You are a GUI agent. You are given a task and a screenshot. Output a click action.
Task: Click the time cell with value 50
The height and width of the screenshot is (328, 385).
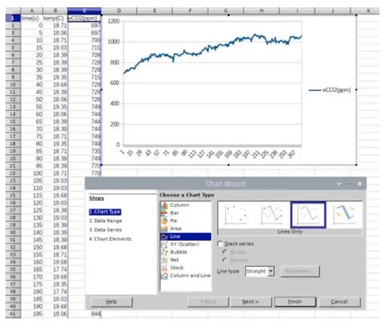32,99
